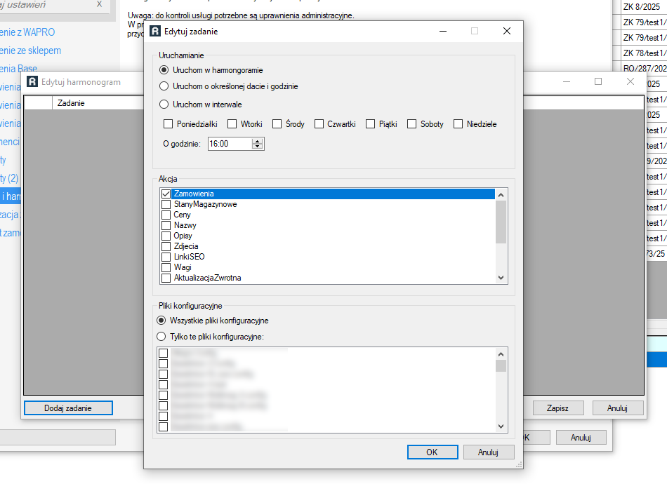Maximize the Edytuj harmonogram window
Screen dimensions: 667x484
tap(598, 81)
